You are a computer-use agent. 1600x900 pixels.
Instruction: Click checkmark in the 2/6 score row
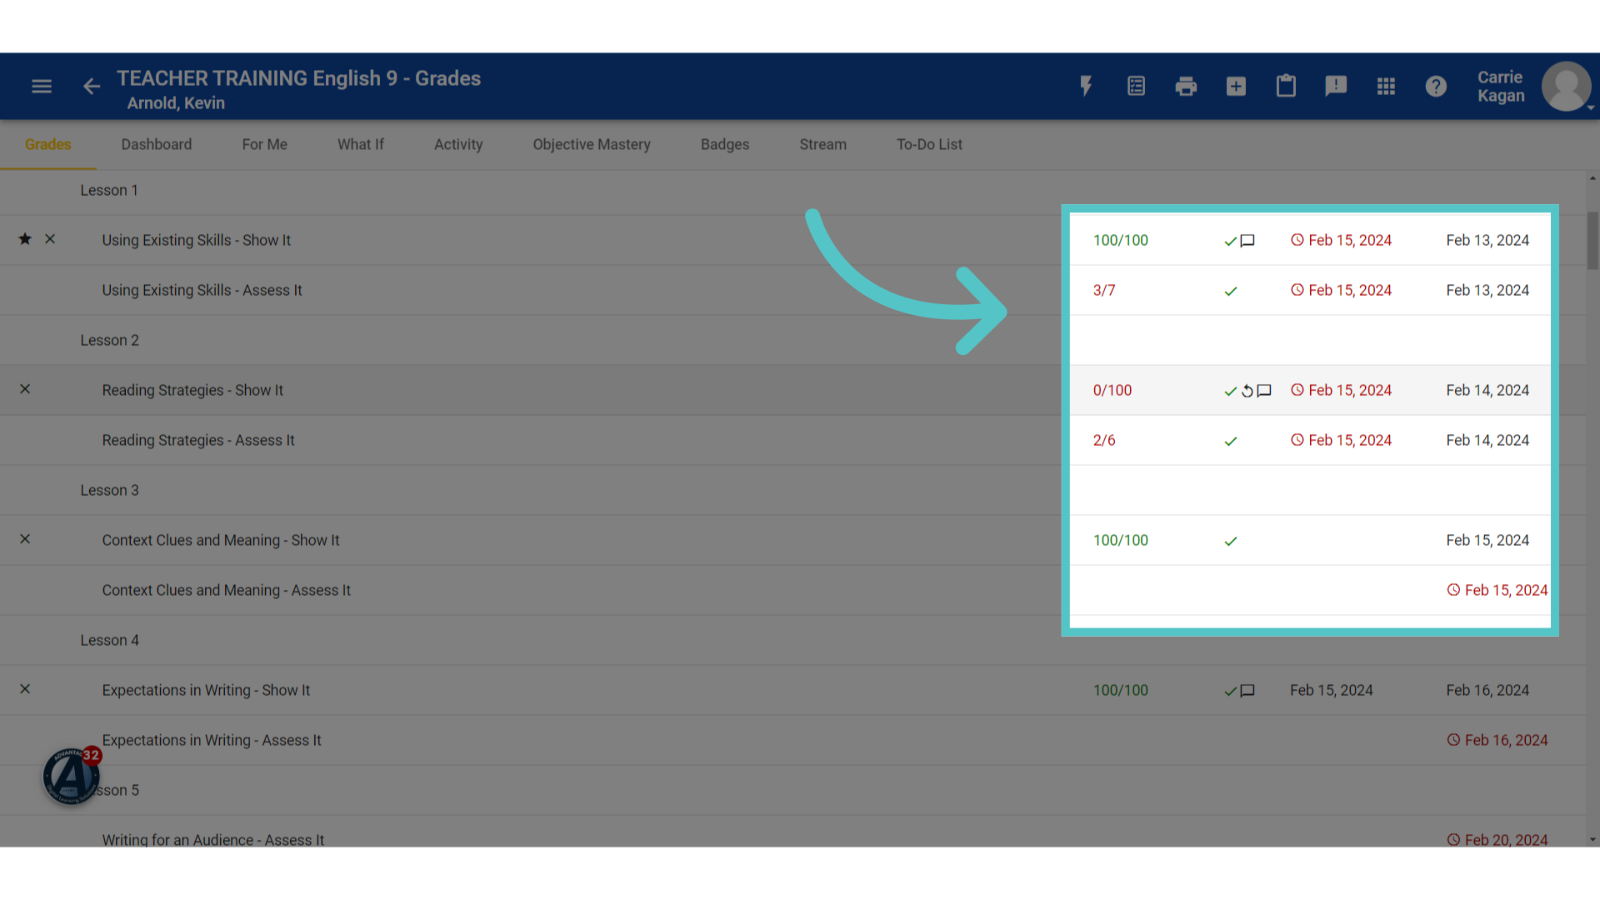(x=1231, y=441)
